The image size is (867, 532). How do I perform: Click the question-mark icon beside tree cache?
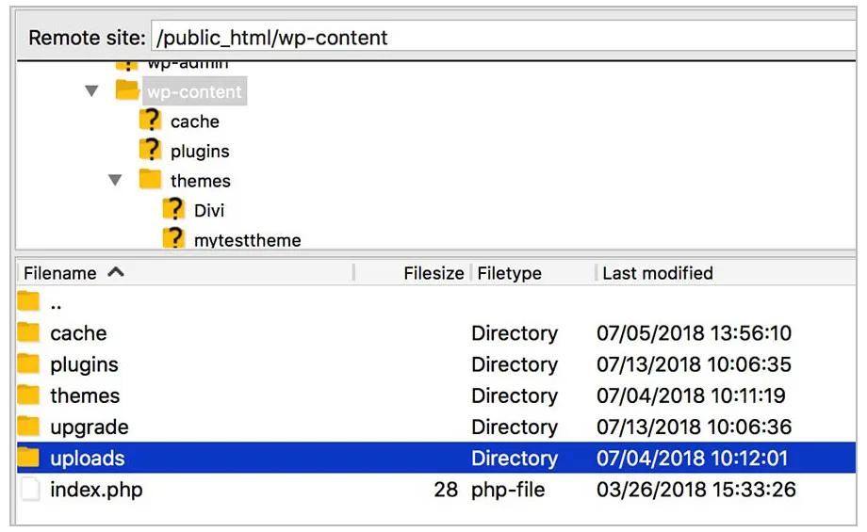click(x=151, y=120)
